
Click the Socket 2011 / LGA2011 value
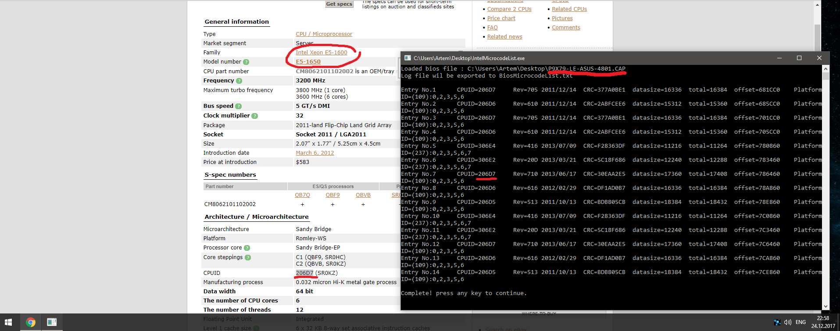point(331,135)
